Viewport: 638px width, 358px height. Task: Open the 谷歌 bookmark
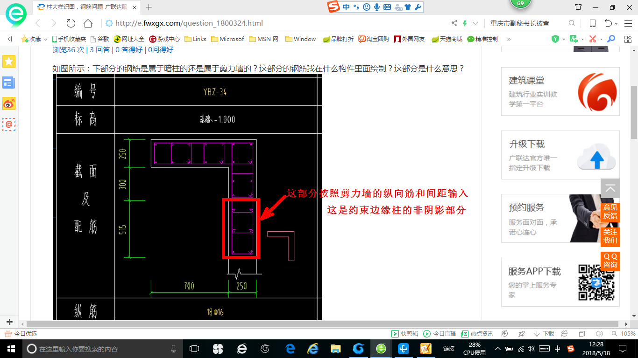tap(100, 39)
